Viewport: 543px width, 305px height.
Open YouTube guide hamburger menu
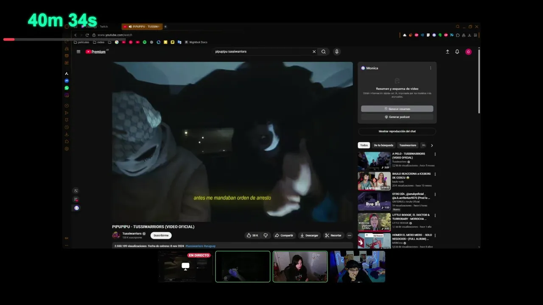point(78,52)
